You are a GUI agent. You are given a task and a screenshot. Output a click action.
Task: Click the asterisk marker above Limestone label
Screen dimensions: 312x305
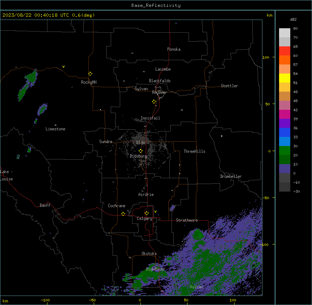point(55,125)
